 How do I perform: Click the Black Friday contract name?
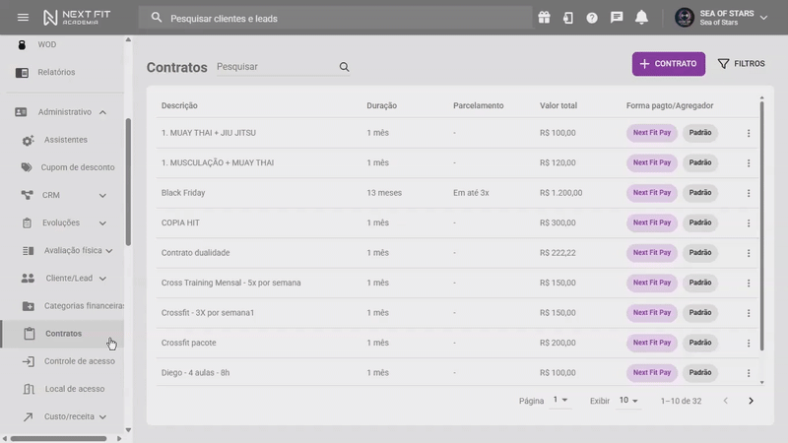[x=183, y=193]
